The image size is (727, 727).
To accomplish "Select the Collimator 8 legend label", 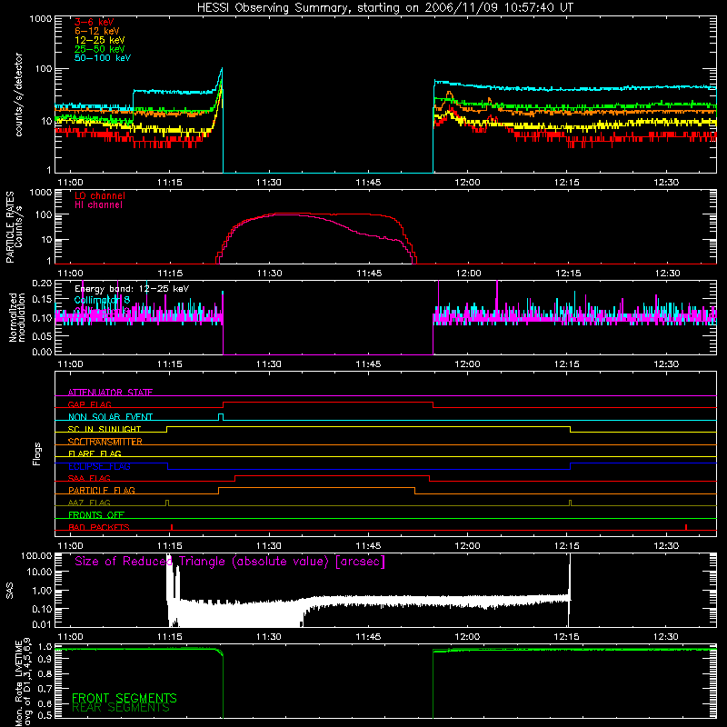I will point(102,300).
